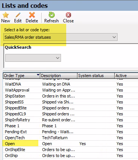
Task: Sort by the Order Type column header
Action: click(22, 76)
